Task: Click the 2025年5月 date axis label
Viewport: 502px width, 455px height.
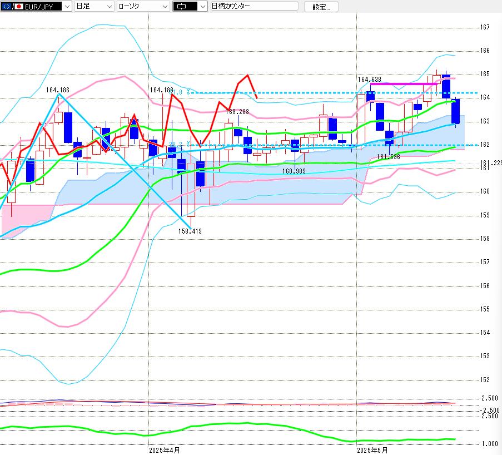Action: pyautogui.click(x=372, y=450)
